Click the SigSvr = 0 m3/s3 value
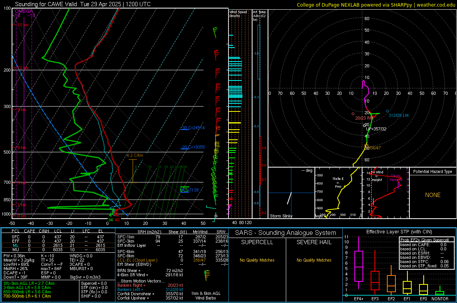This screenshot has width=457, height=303. click(85, 277)
